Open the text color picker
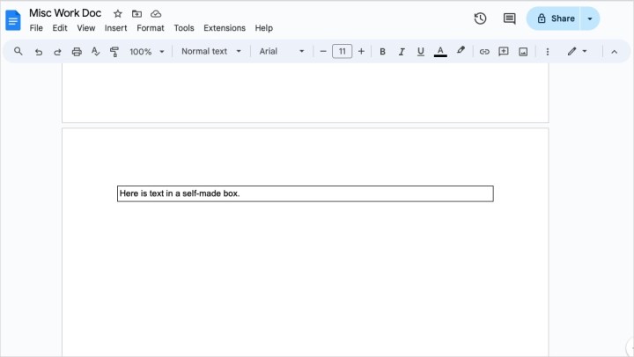The image size is (634, 357). [x=440, y=52]
